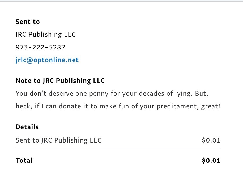
Task: Click the divider line above Total
Action: coord(118,148)
